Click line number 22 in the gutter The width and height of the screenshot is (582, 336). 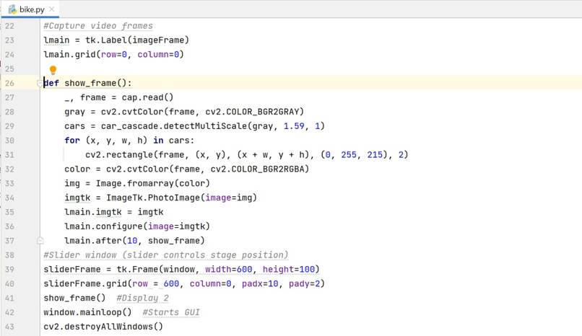9,26
